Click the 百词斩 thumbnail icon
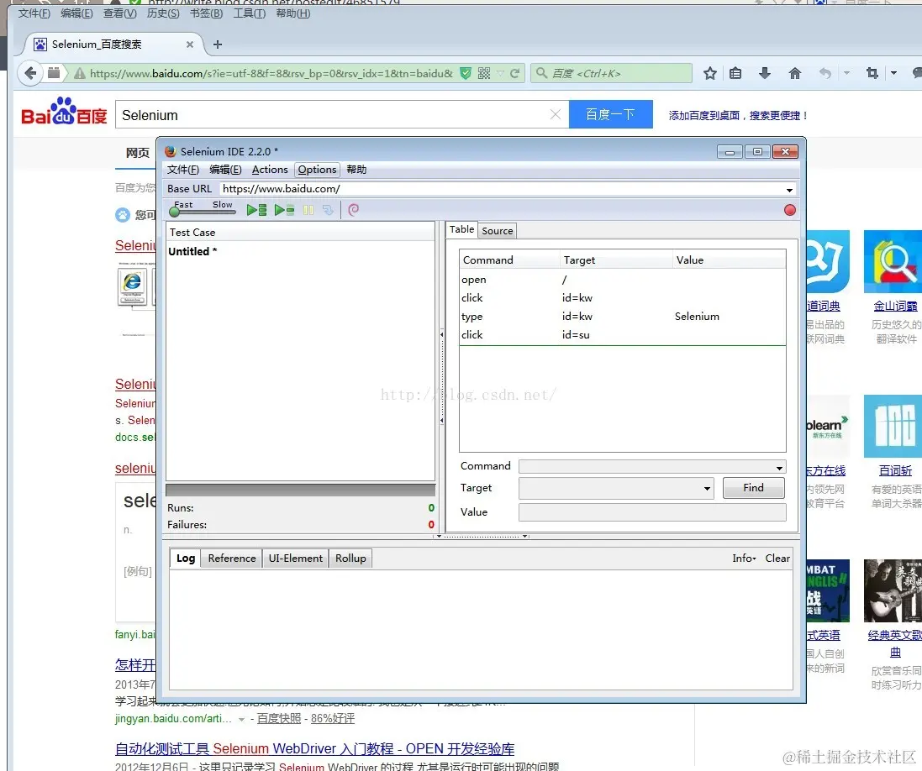This screenshot has height=771, width=922. coord(893,427)
